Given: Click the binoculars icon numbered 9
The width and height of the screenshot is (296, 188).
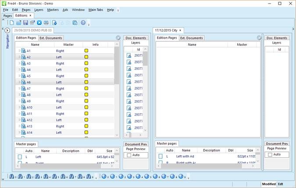Looking at the screenshot, I should (89, 176).
